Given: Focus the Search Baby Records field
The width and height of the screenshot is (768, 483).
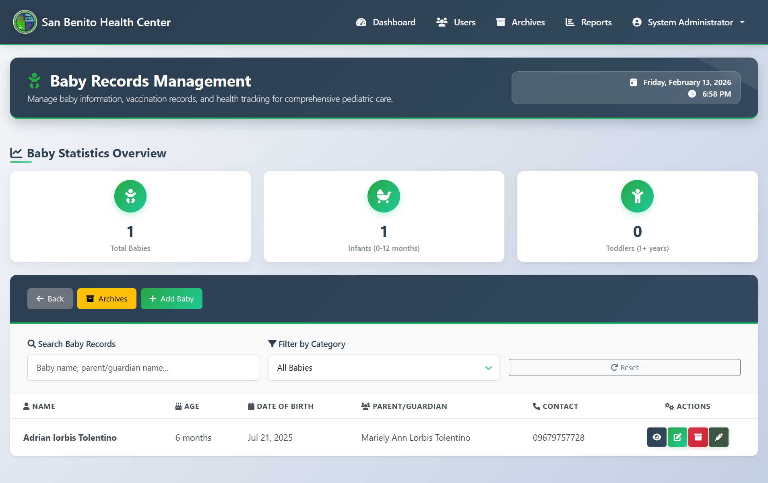Looking at the screenshot, I should click(x=143, y=367).
